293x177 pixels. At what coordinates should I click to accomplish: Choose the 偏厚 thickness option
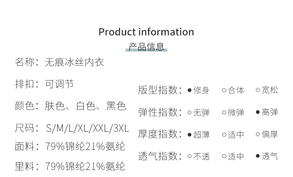coord(258,135)
